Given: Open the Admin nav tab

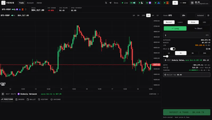Looking at the screenshot, I should tap(39, 3).
